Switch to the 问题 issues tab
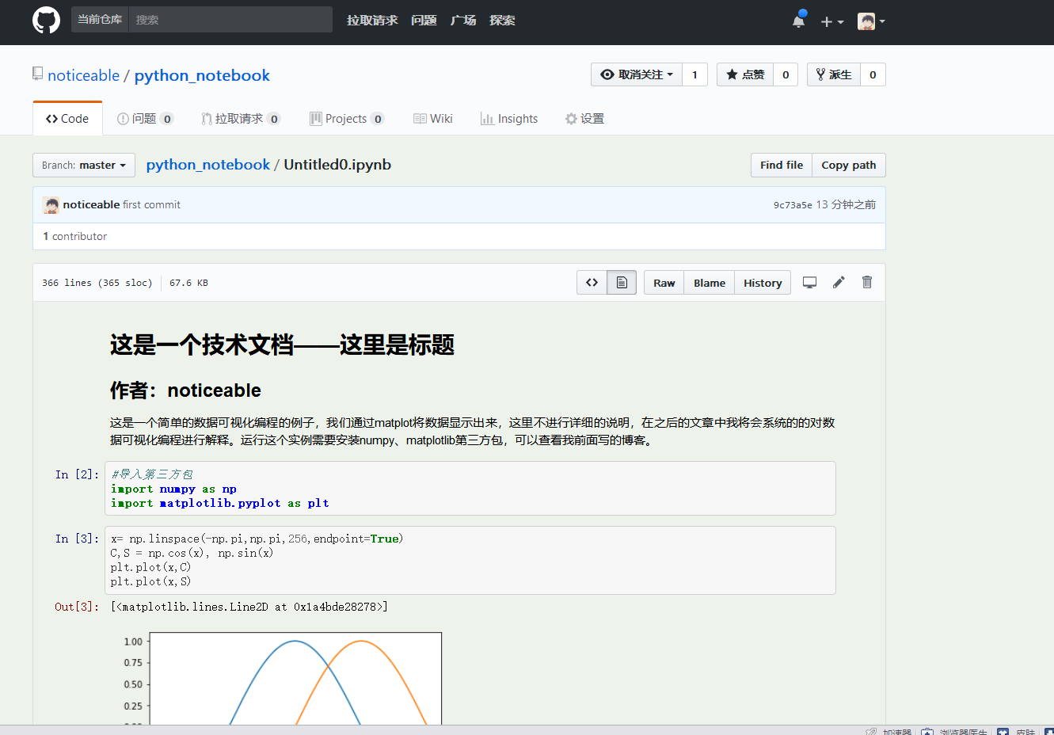Screen dimensions: 1054x735 145,119
